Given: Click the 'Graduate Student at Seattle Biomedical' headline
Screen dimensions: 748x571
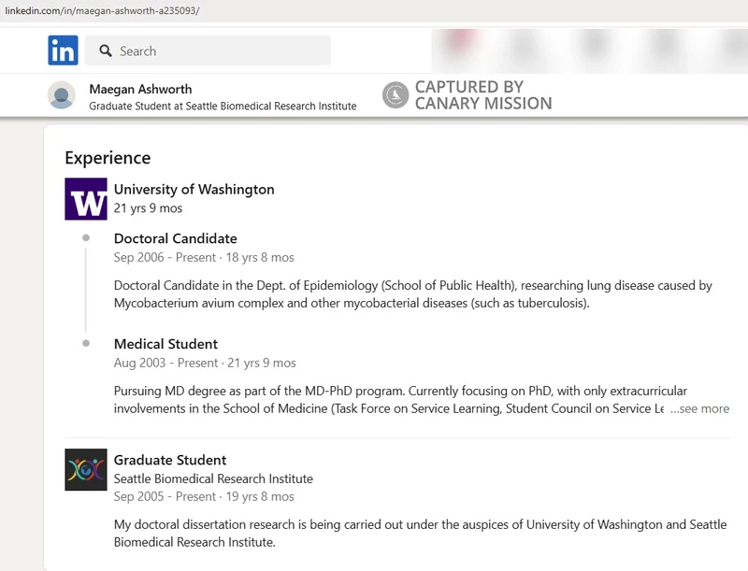Looking at the screenshot, I should (x=223, y=106).
